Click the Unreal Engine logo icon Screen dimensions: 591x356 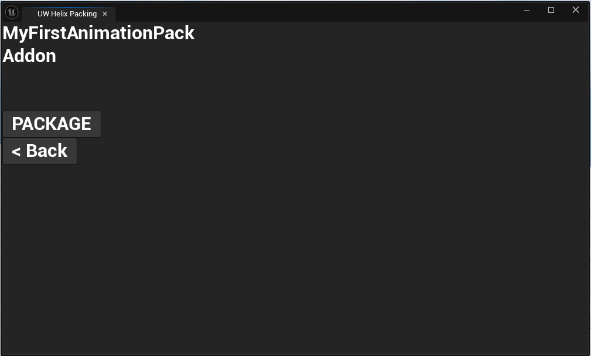click(12, 12)
